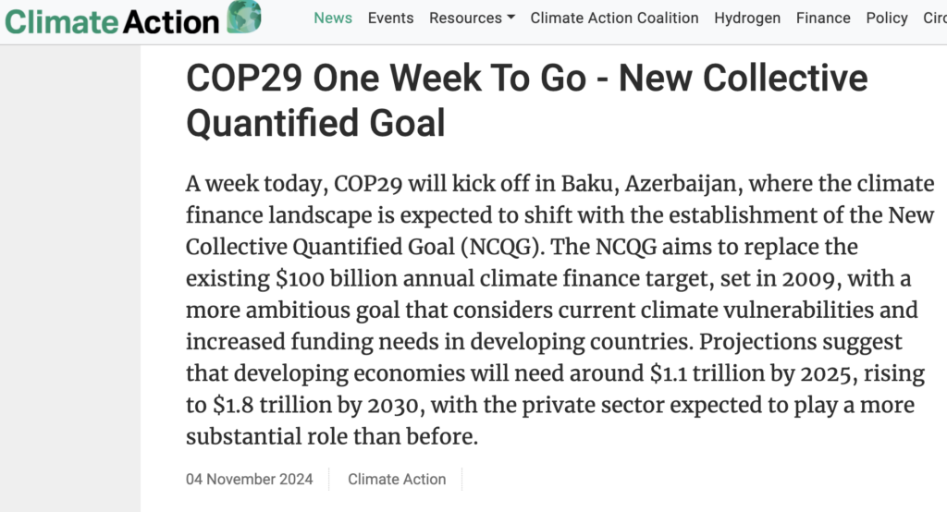Click the Climate Action globe logo icon
Viewport: 947px width, 512px height.
(x=244, y=17)
